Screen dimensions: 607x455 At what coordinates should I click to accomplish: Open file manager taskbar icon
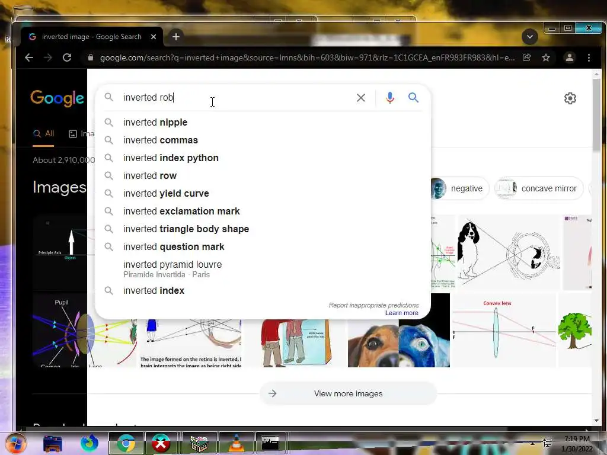53,443
